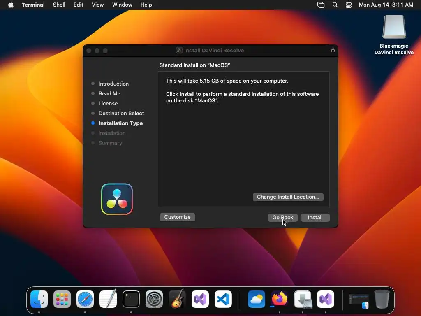This screenshot has width=421, height=316.
Task: Open System Settings from the Dock
Action: tap(154, 299)
